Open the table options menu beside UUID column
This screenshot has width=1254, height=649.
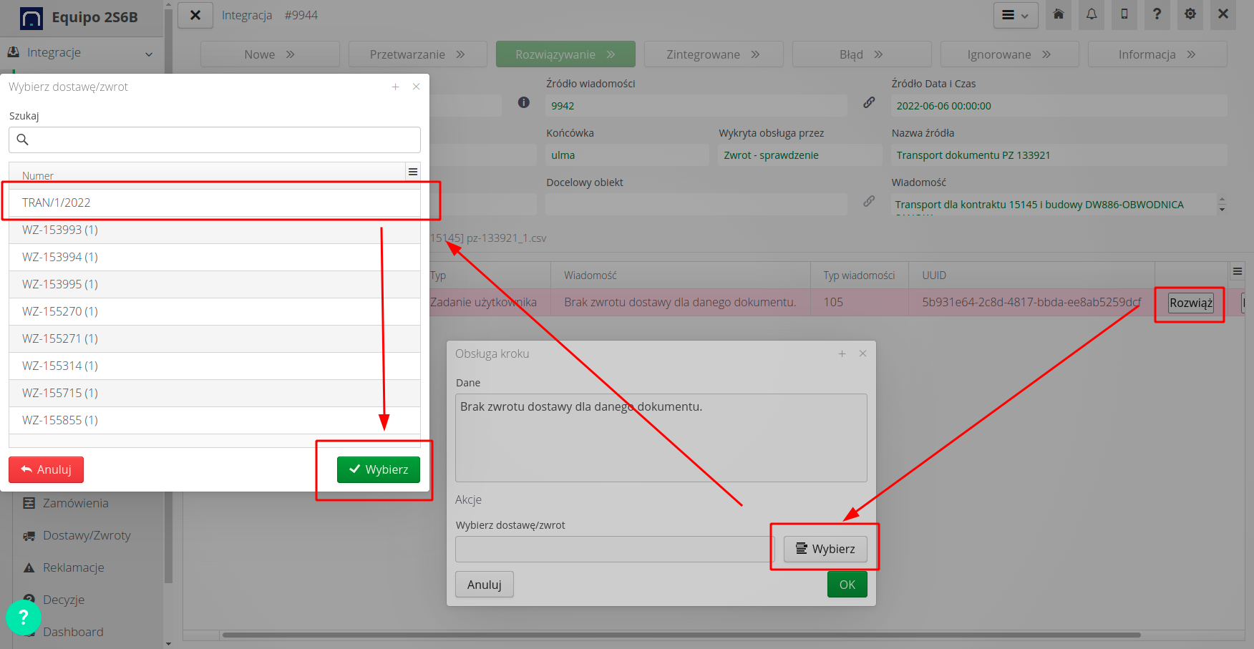[1238, 271]
